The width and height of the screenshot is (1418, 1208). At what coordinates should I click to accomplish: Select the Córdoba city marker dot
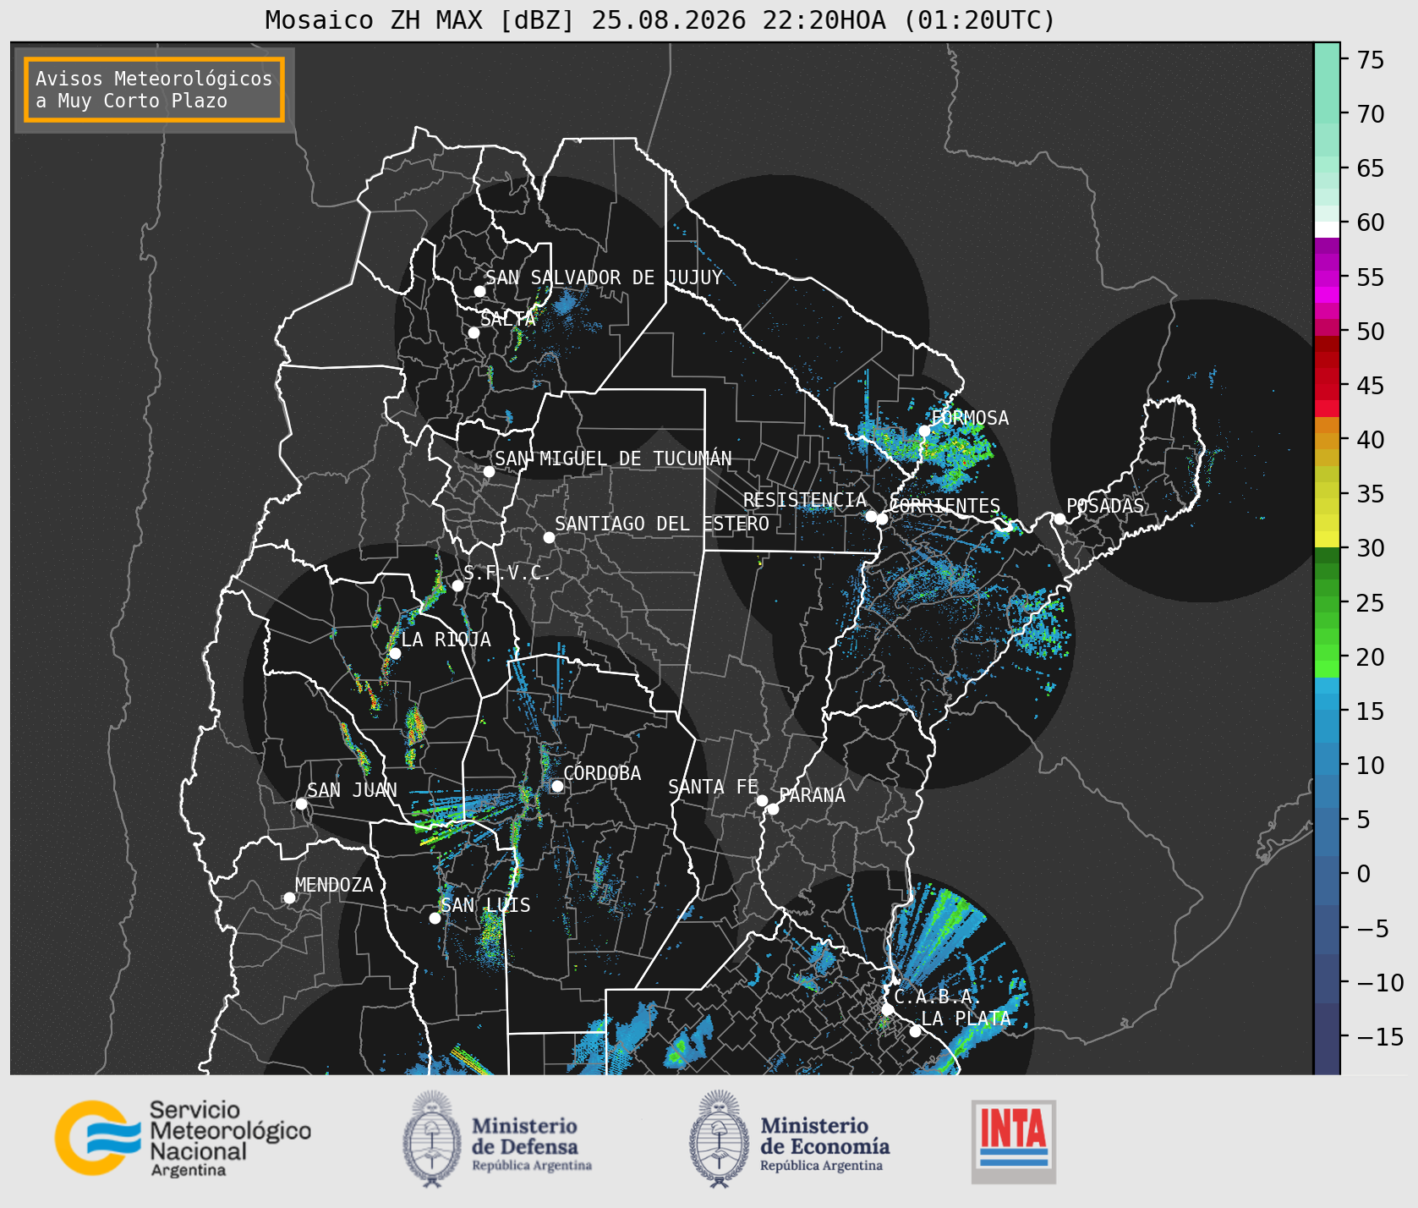coord(557,786)
